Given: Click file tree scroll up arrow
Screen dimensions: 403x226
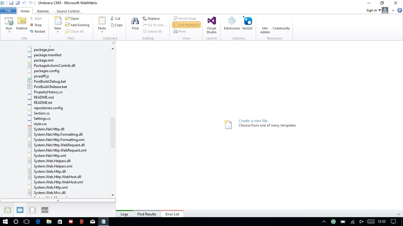Looking at the screenshot, I should tap(113, 49).
